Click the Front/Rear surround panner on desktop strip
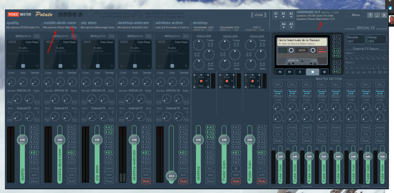 [x=201, y=81]
